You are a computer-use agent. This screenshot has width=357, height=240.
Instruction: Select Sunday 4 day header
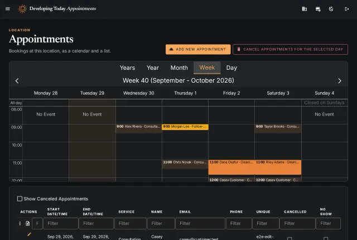[x=325, y=93]
